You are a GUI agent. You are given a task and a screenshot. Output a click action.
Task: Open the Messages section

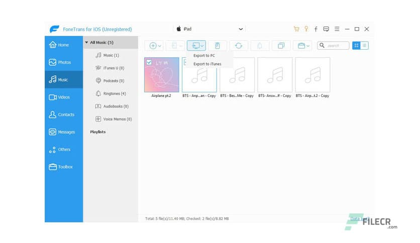(64, 132)
